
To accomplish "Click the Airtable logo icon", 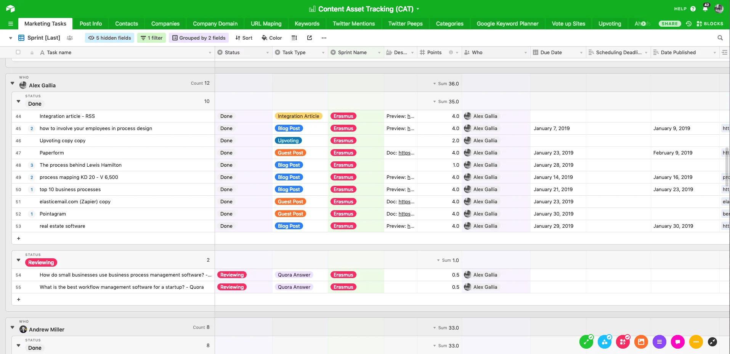I will 10,8.
